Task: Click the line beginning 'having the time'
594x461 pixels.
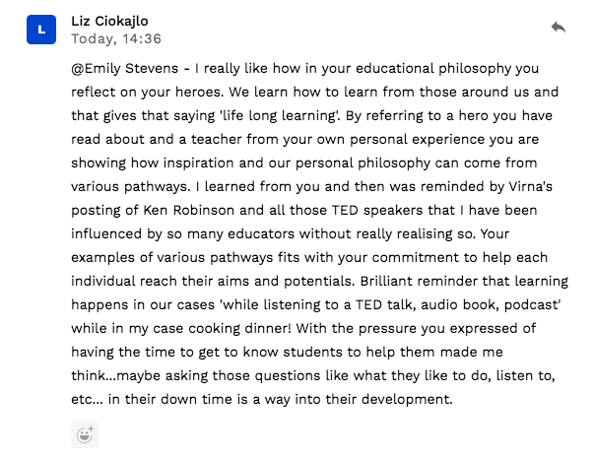Action: point(287,352)
